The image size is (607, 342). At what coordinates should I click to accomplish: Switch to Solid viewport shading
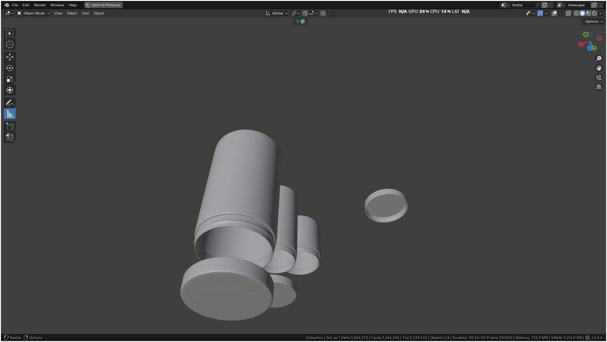(x=582, y=13)
